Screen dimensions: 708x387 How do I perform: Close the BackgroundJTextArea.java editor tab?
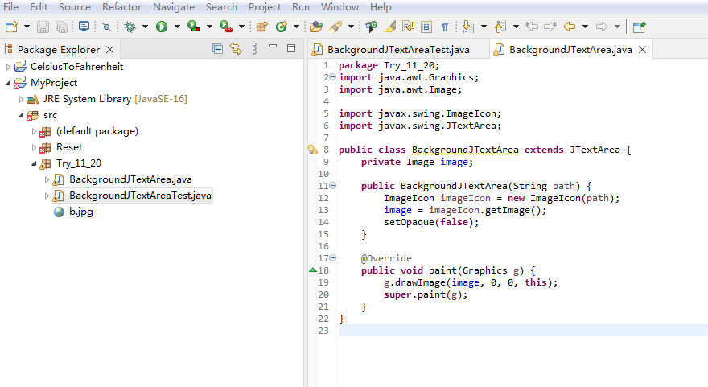tap(642, 50)
